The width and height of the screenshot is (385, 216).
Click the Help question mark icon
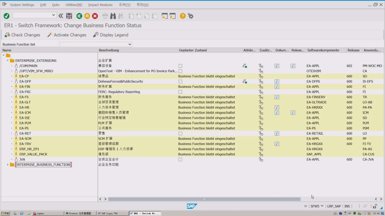[183, 16]
